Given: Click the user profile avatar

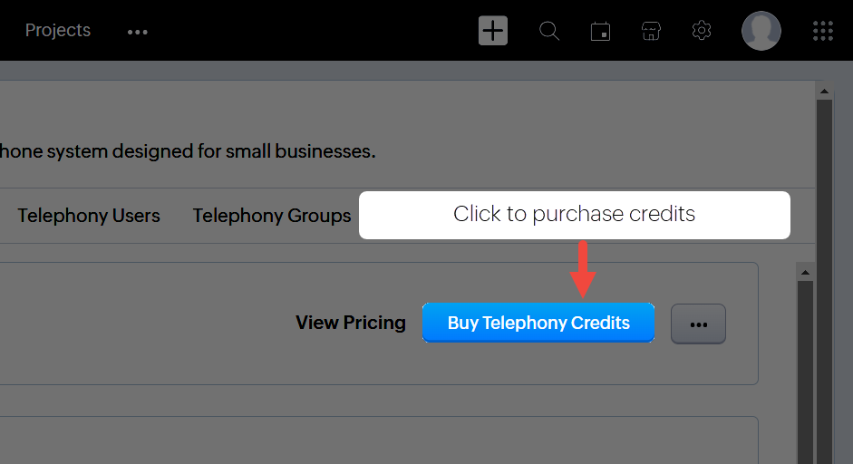Looking at the screenshot, I should (x=761, y=31).
